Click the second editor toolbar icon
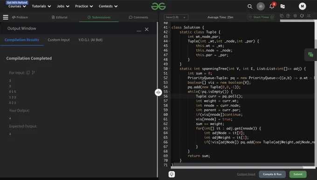 pyautogui.click(x=288, y=16)
